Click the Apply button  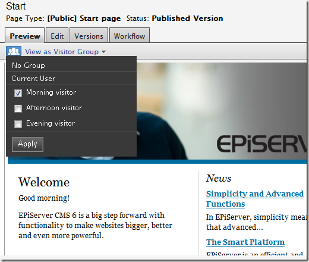[x=27, y=144]
